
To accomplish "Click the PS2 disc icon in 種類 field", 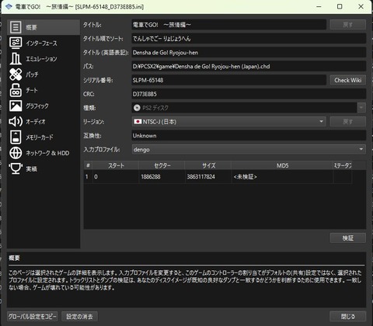I will (137, 108).
